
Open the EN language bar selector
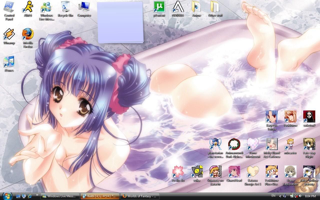click(273, 196)
